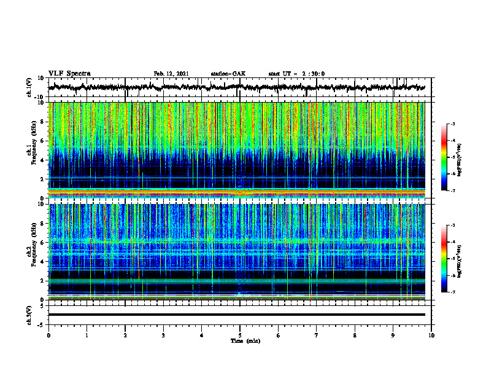
Task: Click time axis tick label "8"
Action: pyautogui.click(x=355, y=335)
